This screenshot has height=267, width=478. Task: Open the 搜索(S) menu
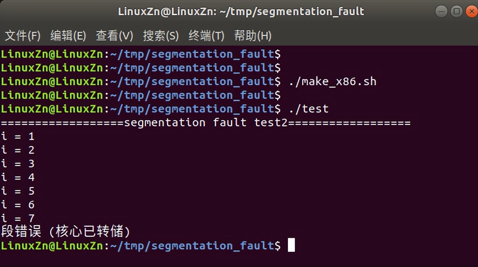(x=160, y=36)
